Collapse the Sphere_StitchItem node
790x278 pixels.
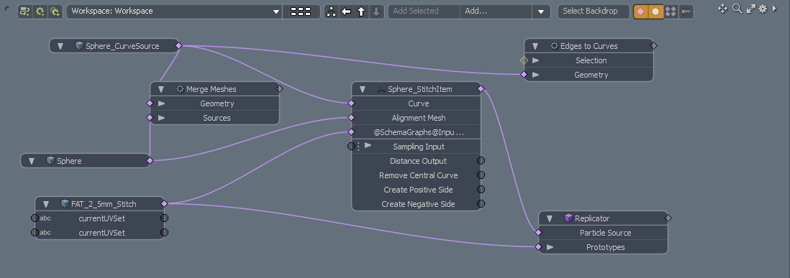(x=363, y=90)
